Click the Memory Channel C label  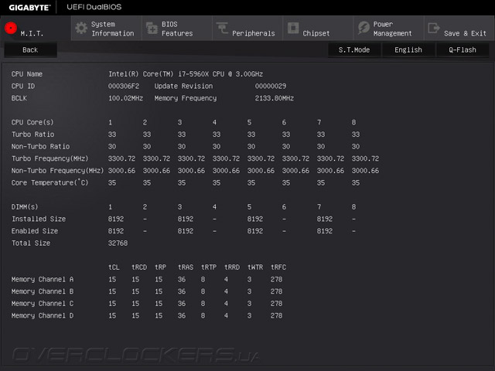[x=43, y=304]
